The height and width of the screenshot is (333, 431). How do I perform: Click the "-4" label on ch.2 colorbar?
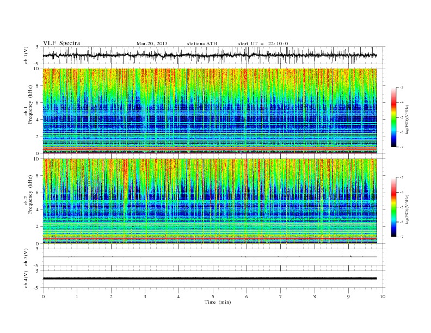coord(402,192)
